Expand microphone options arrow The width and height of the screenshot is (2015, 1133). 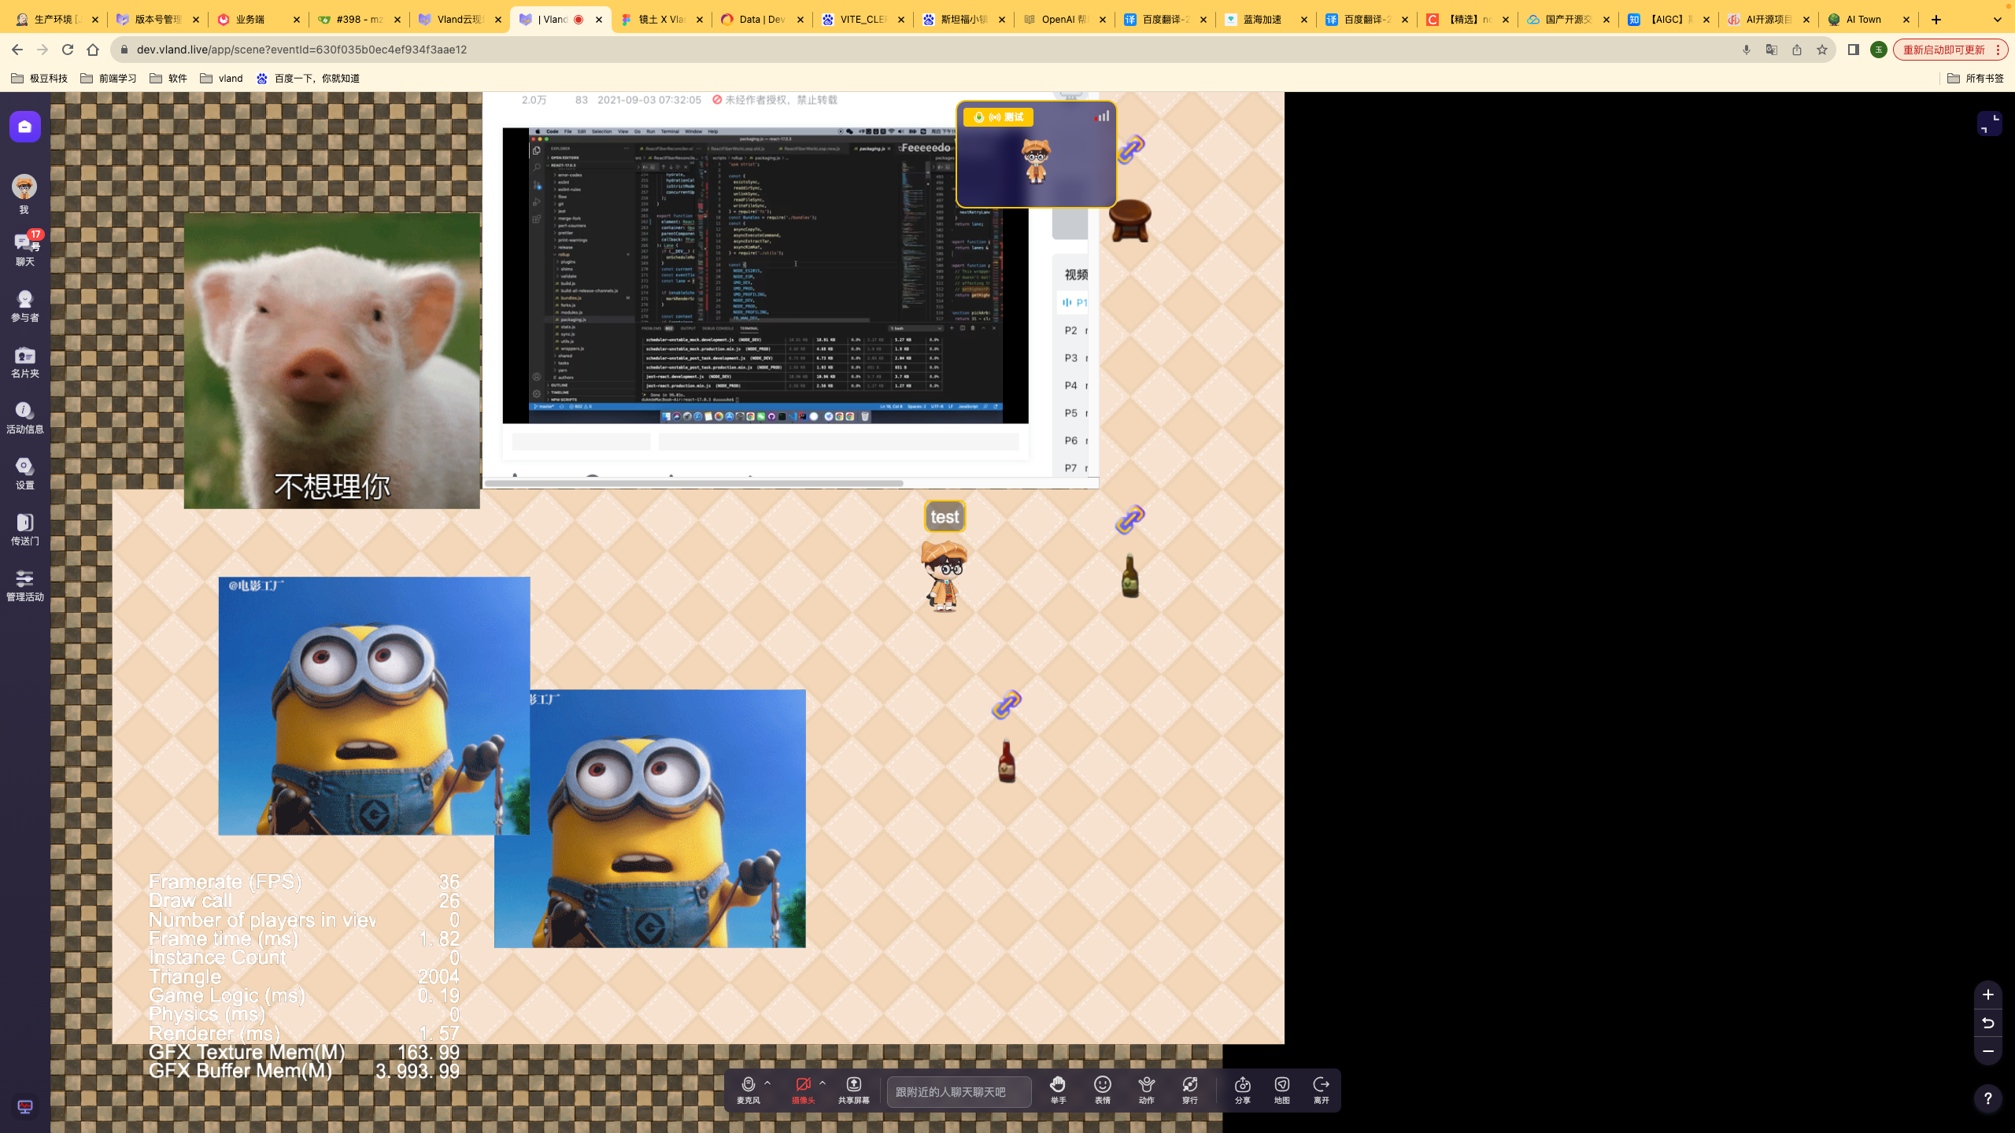(767, 1083)
